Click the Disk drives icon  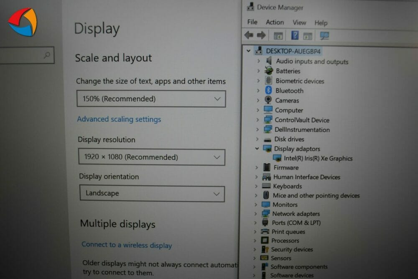pos(268,140)
